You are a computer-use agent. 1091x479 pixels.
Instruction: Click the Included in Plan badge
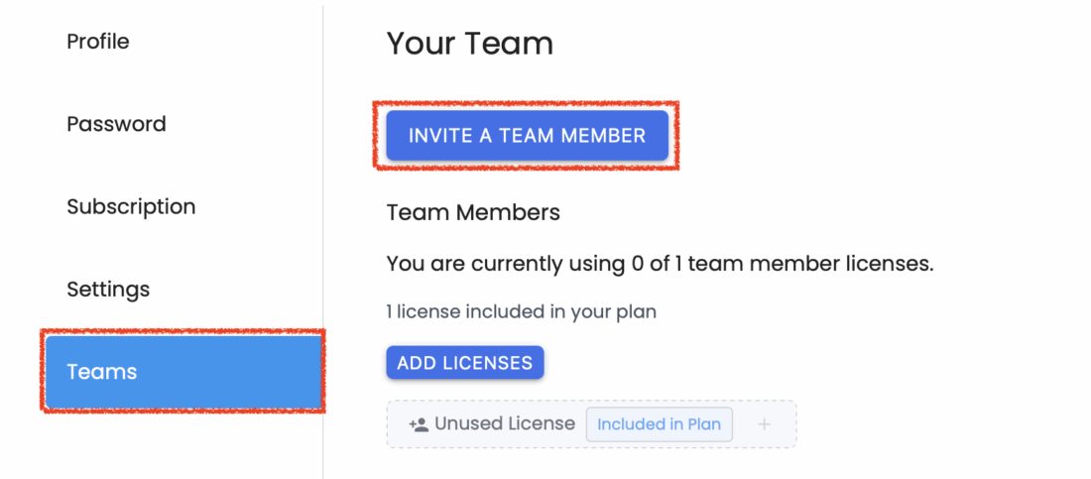(x=659, y=424)
